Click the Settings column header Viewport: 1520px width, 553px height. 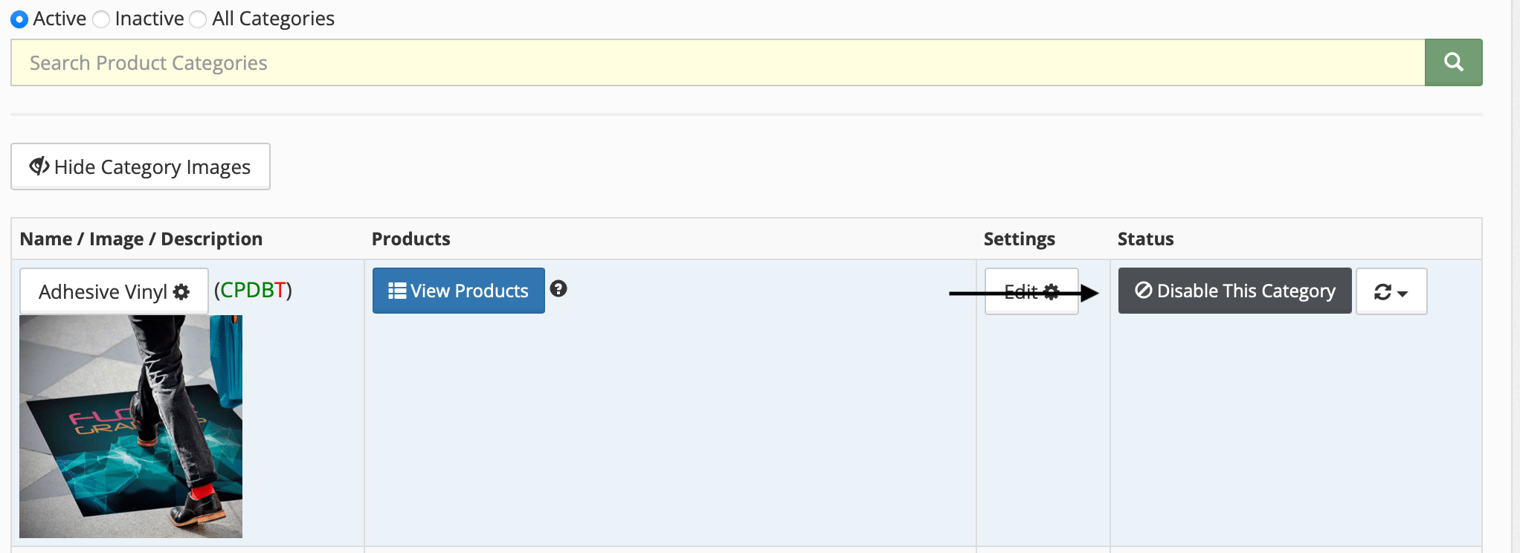tap(1019, 239)
